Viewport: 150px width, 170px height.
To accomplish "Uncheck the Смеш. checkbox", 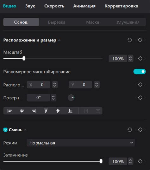I will (5, 130).
